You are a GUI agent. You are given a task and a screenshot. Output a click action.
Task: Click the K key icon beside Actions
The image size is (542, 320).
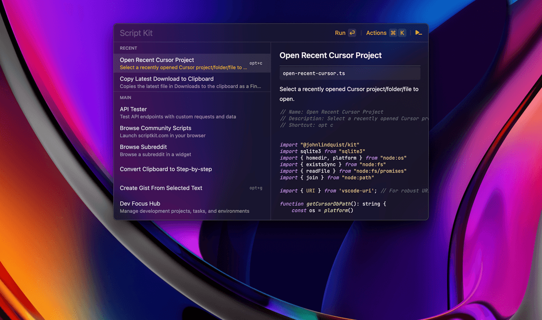(402, 33)
